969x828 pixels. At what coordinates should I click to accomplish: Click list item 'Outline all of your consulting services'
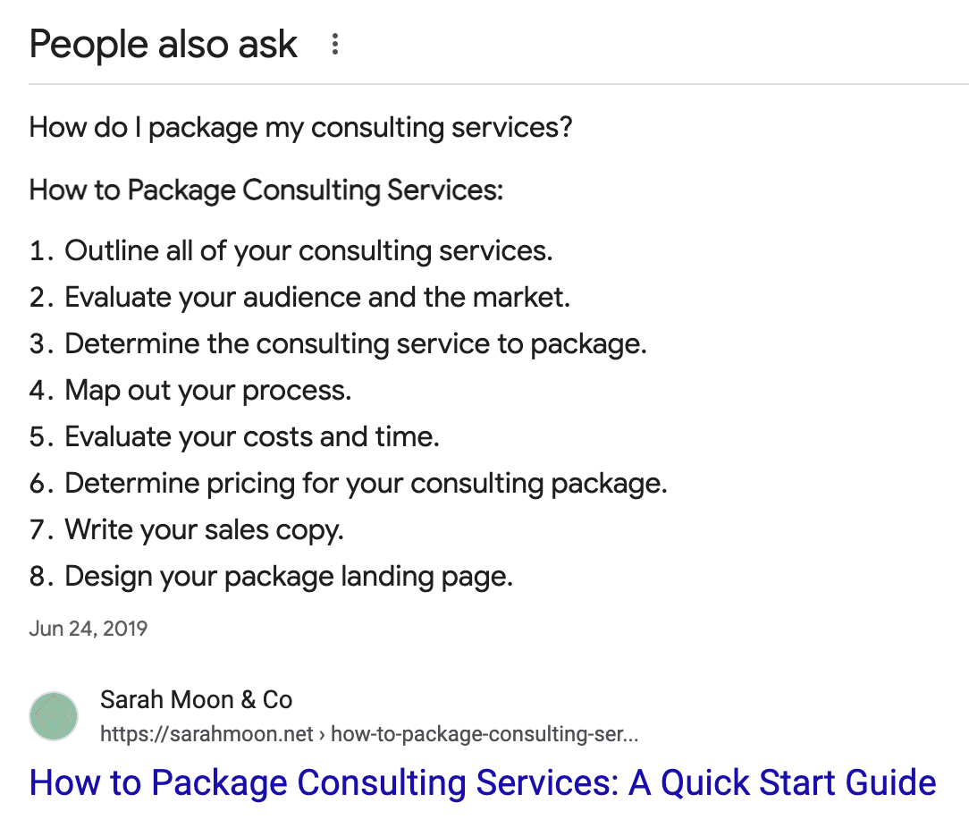point(308,251)
